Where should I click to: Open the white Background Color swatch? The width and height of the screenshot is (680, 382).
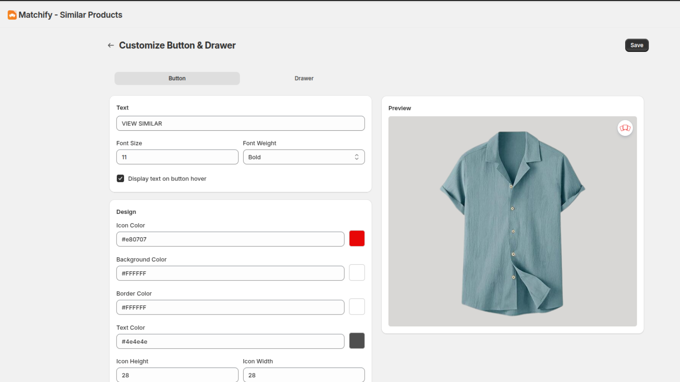tap(357, 272)
